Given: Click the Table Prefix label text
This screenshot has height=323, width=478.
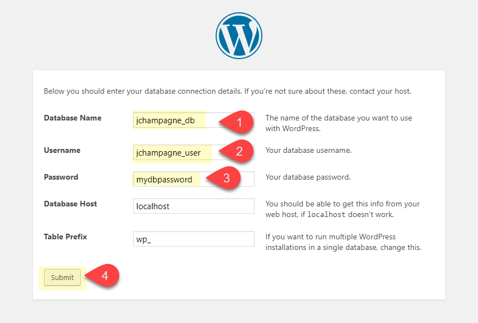Looking at the screenshot, I should click(65, 237).
